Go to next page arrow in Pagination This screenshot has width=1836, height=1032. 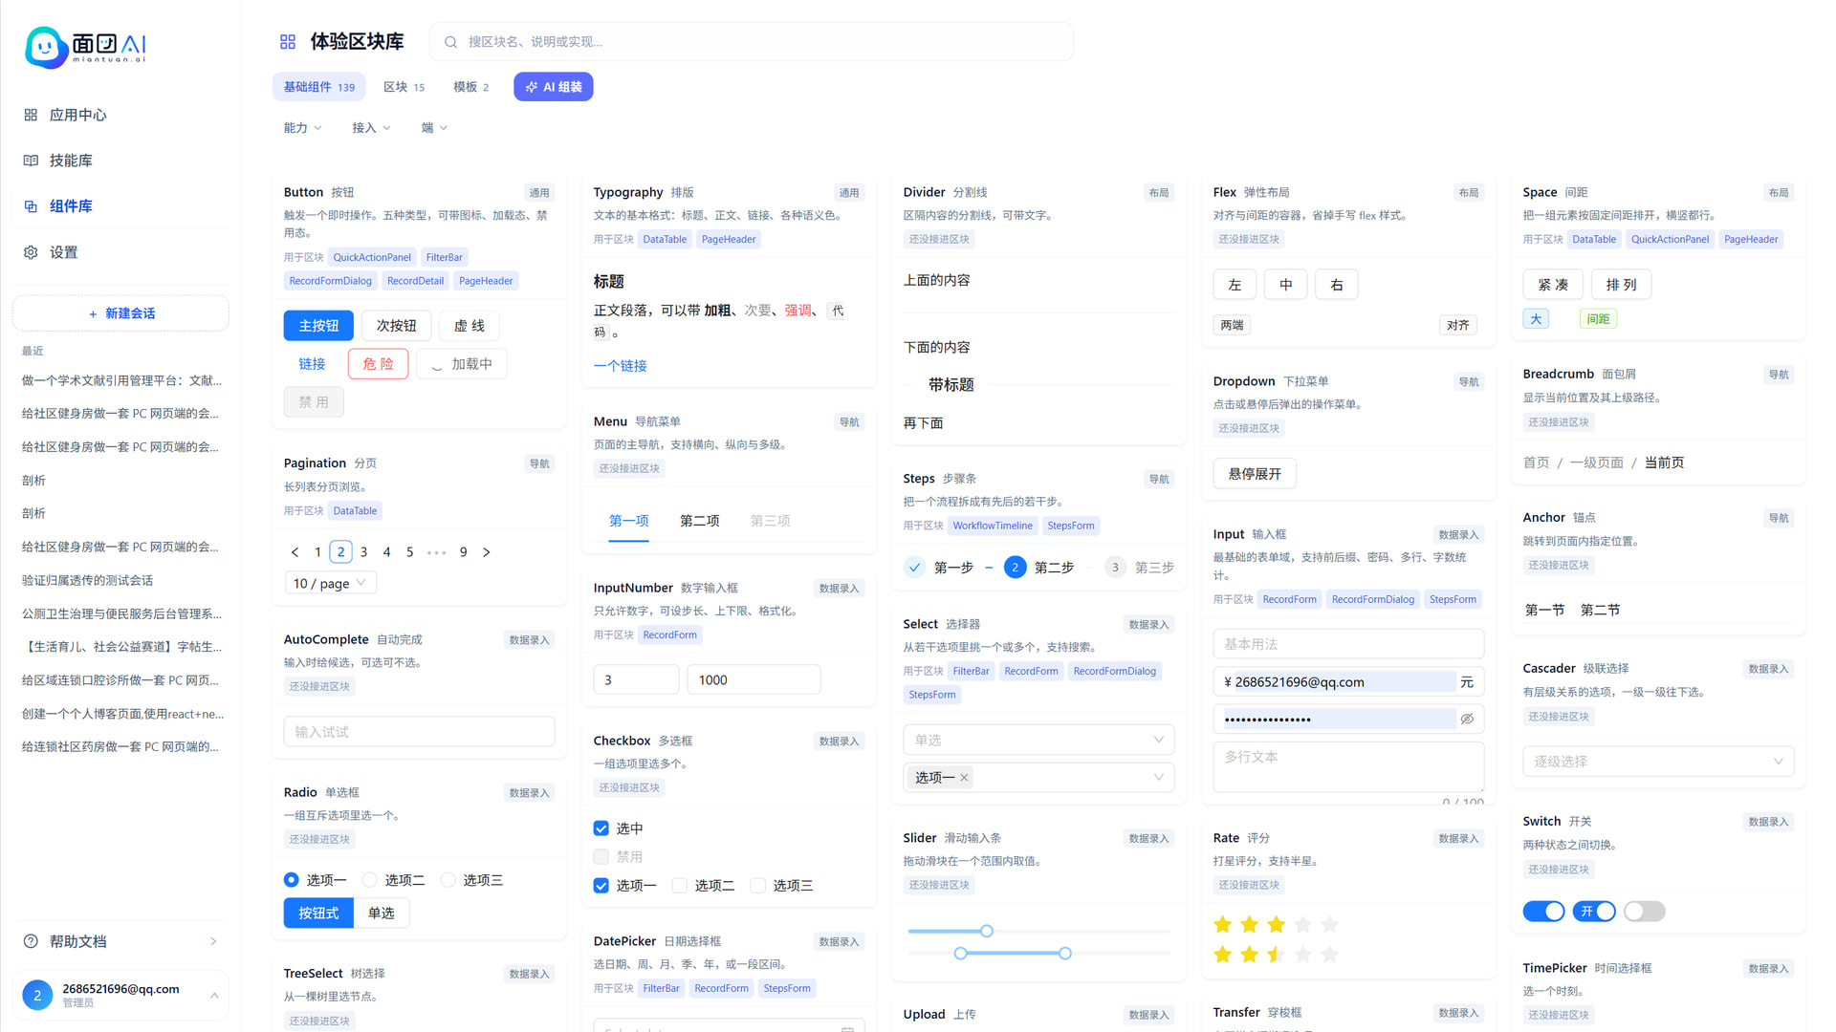(x=487, y=552)
